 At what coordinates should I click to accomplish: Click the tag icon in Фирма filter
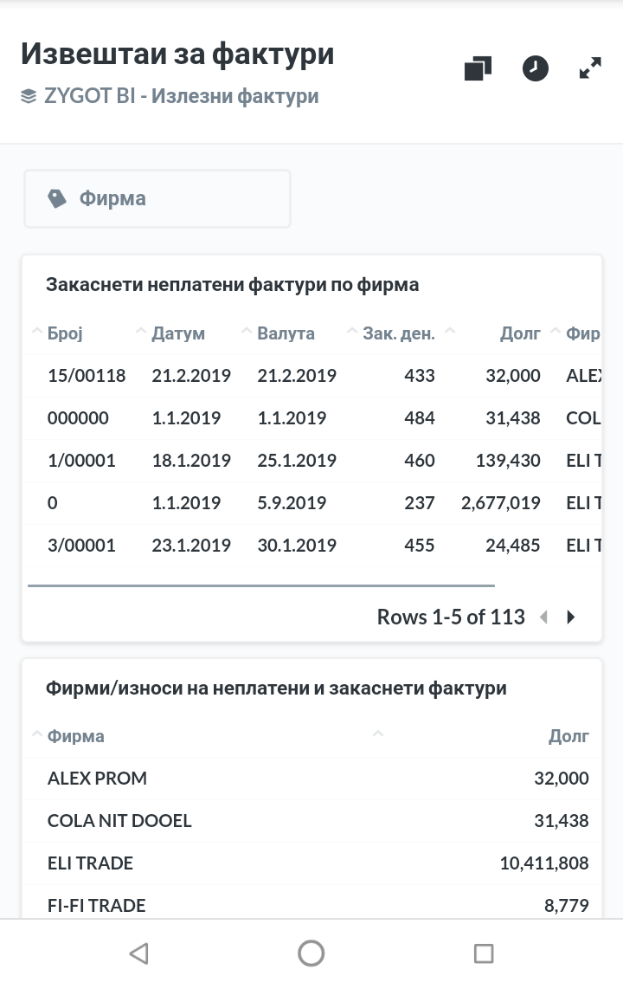pyautogui.click(x=57, y=199)
